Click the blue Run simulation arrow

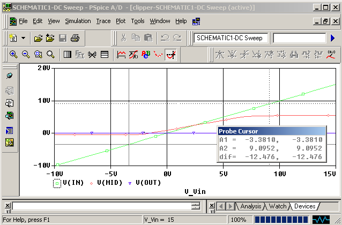coord(333,38)
